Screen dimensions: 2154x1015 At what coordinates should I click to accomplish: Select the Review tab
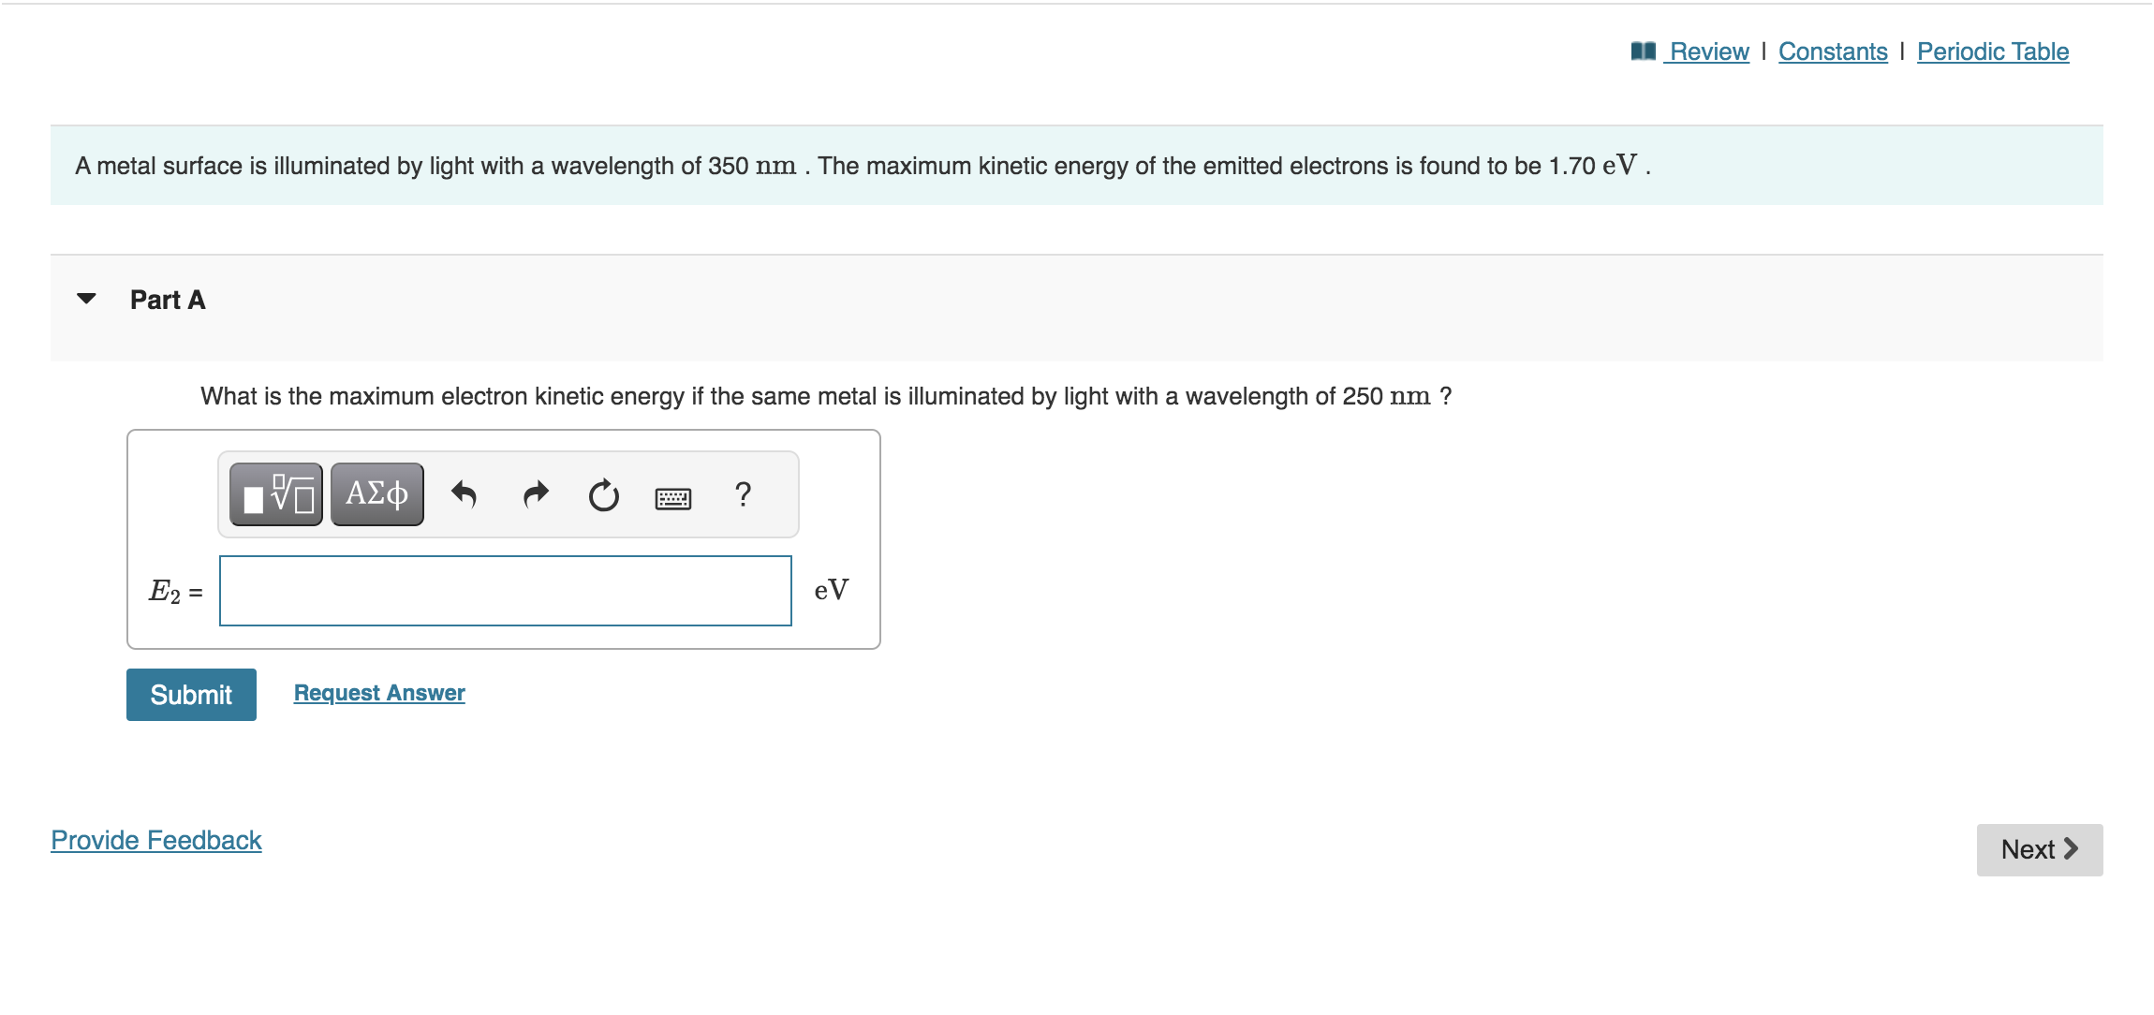click(x=1706, y=51)
